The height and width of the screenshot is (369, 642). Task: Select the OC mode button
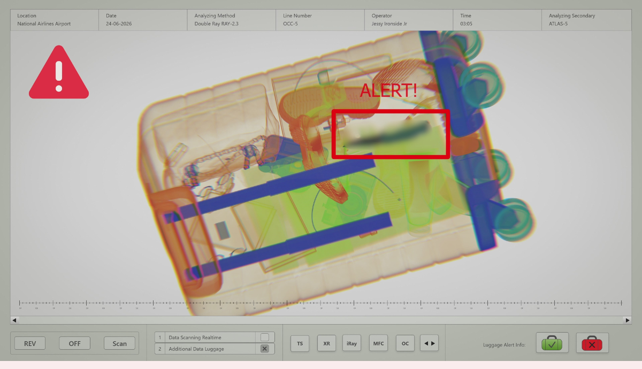(x=405, y=343)
